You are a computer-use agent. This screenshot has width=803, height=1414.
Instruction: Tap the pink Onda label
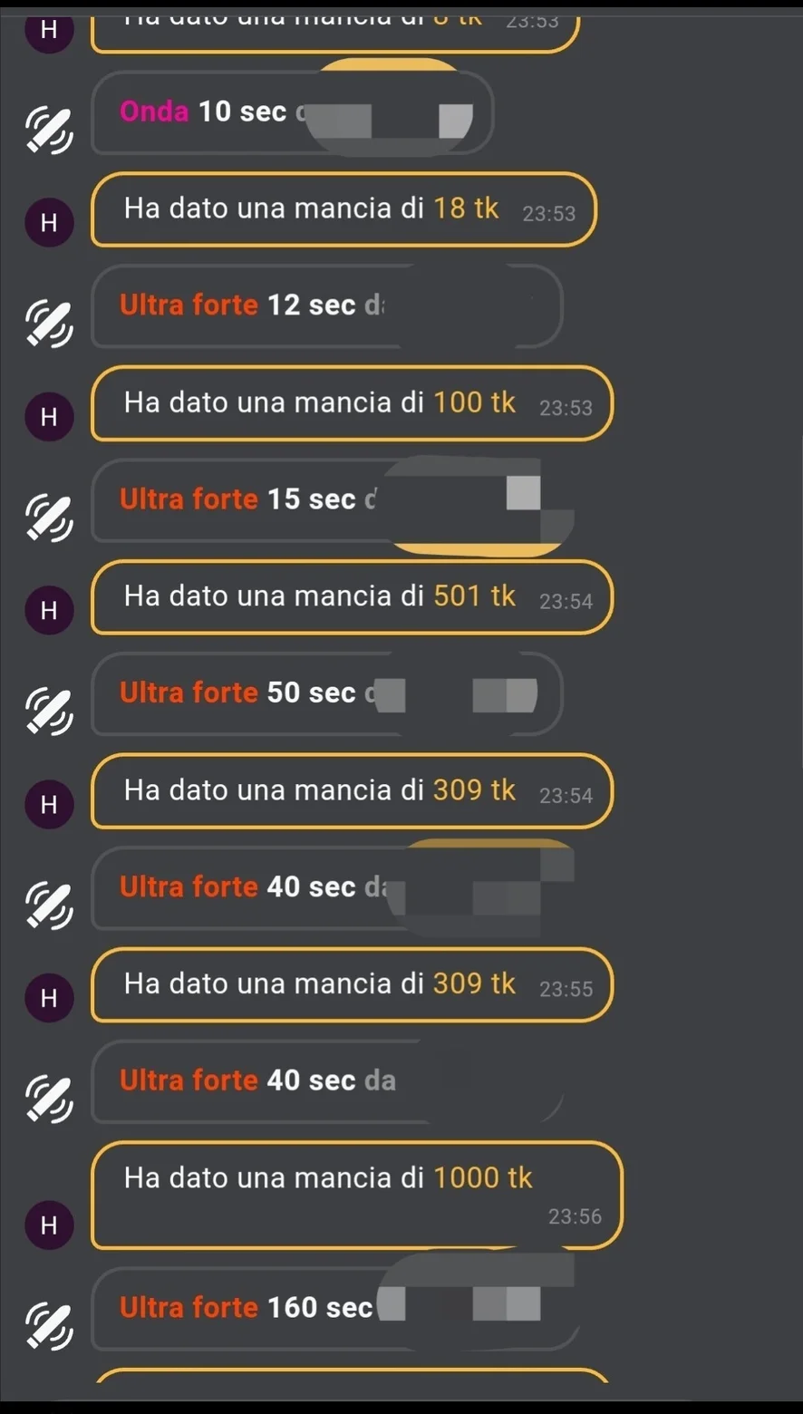154,111
